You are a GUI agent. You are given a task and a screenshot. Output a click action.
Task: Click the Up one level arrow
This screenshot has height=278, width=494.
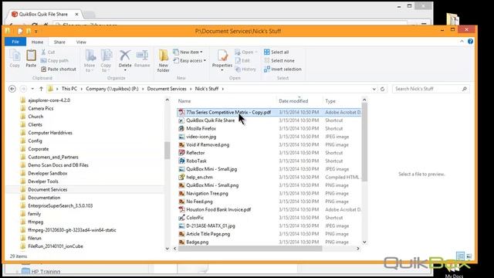41,89
